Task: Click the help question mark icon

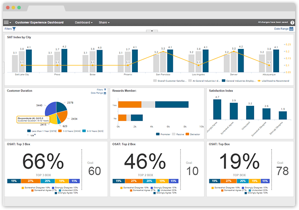Action: (x=292, y=22)
